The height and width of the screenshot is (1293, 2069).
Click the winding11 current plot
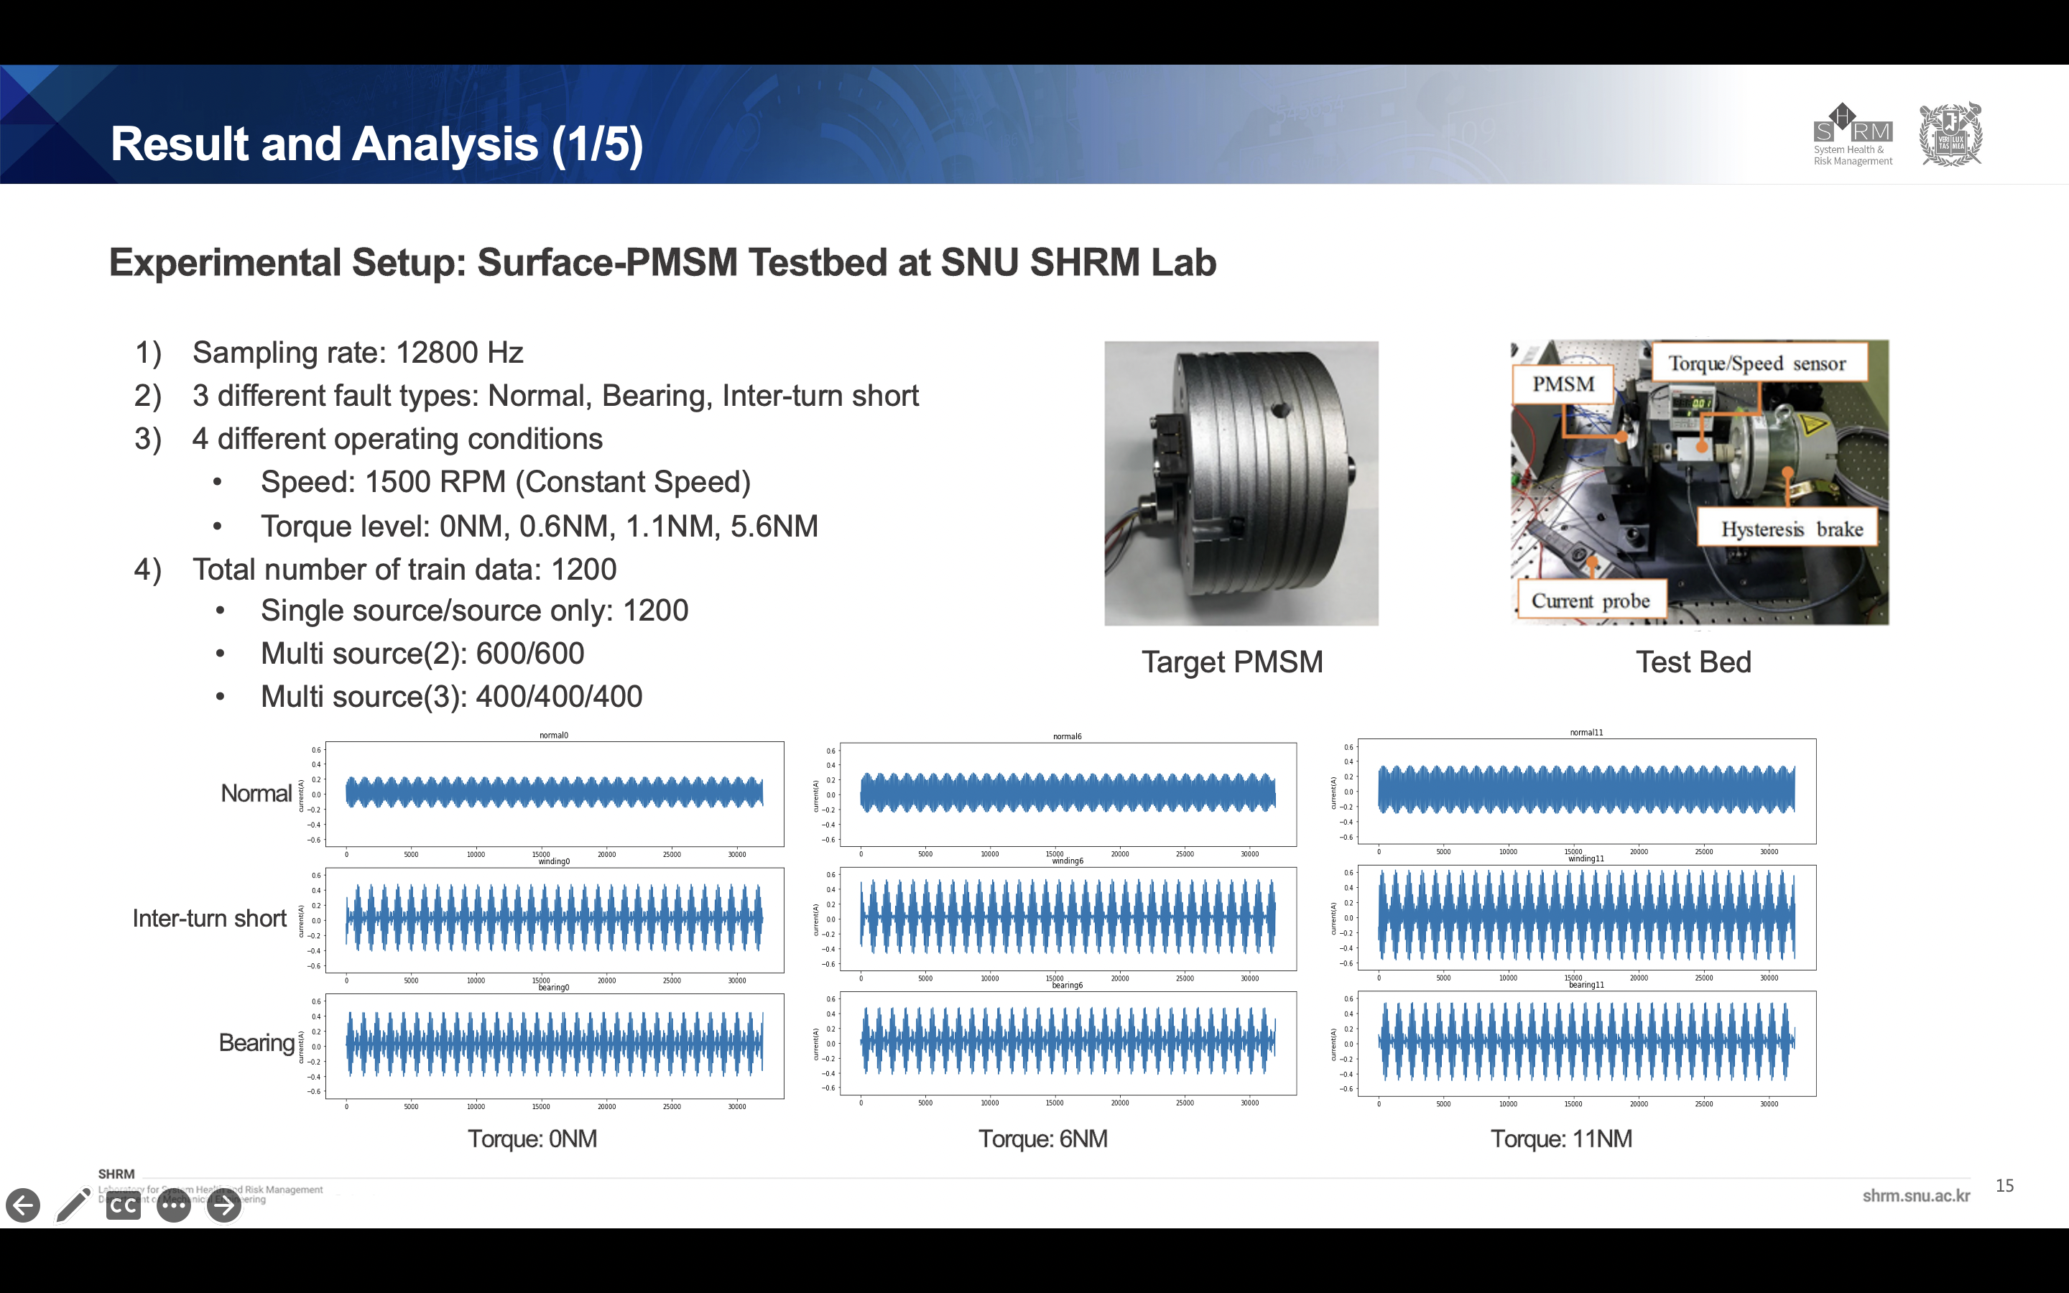[x=1587, y=917]
